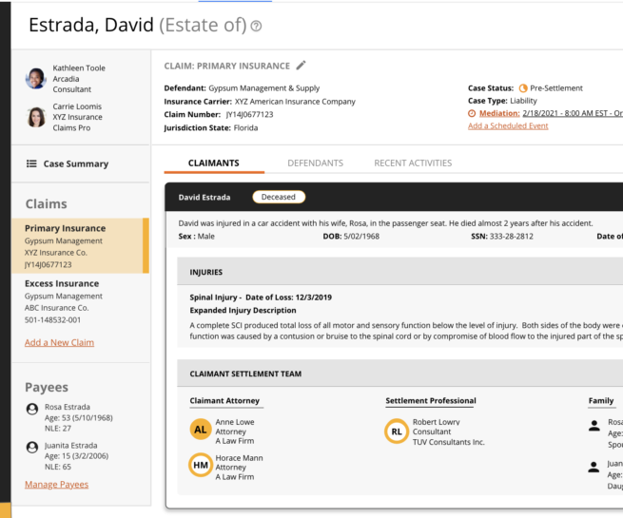Click Kathleen Toole's profile photo

coord(36,79)
